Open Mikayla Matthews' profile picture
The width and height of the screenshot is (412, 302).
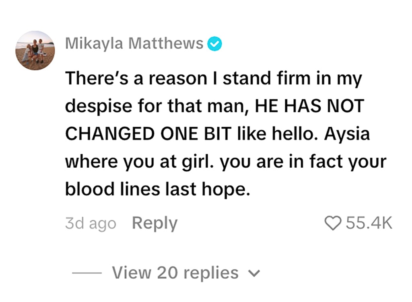pyautogui.click(x=35, y=50)
